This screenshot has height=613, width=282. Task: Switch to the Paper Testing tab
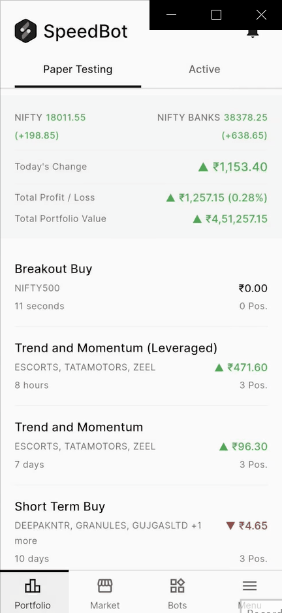[78, 69]
